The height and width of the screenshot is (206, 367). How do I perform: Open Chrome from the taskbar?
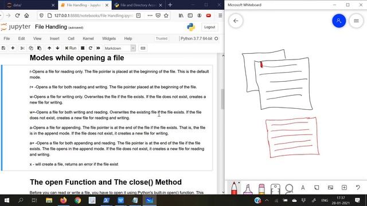tap(78, 200)
